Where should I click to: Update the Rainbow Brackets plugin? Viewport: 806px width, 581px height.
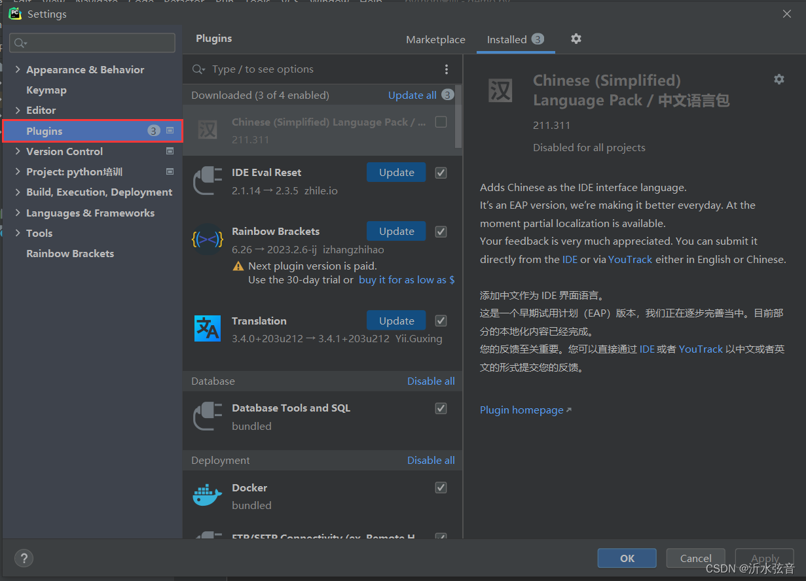pos(396,231)
